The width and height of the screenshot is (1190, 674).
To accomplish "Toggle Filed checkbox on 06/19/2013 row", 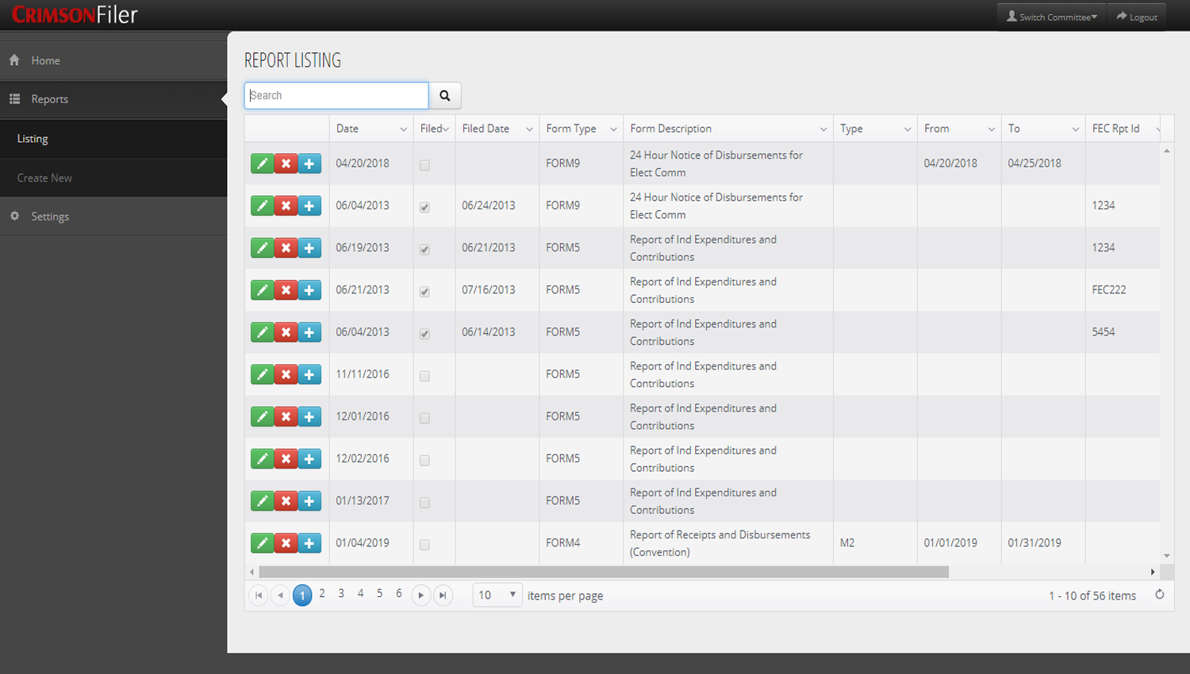I will (424, 249).
